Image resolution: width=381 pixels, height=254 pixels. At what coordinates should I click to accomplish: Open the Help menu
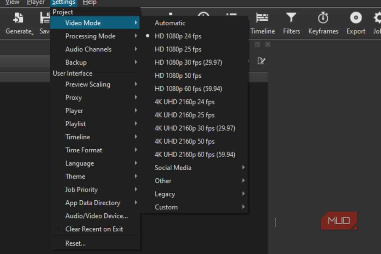point(90,2)
